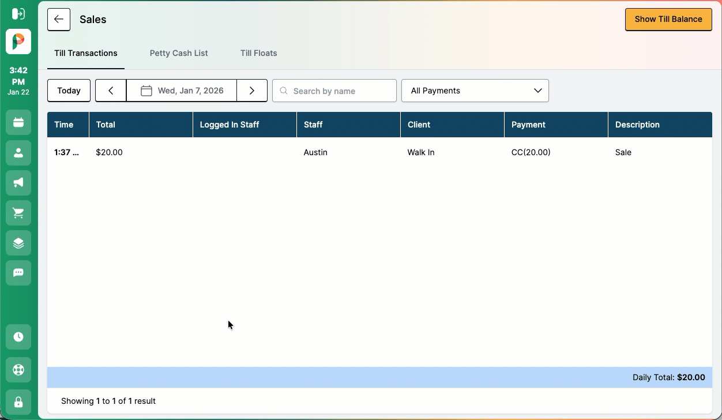
Task: Click the app logo in sidebar
Action: [18, 42]
